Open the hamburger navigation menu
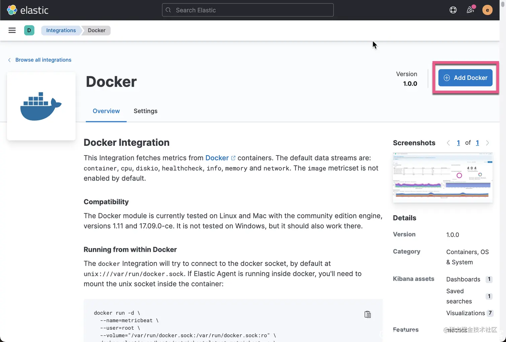Viewport: 506px width, 342px height. click(x=12, y=30)
